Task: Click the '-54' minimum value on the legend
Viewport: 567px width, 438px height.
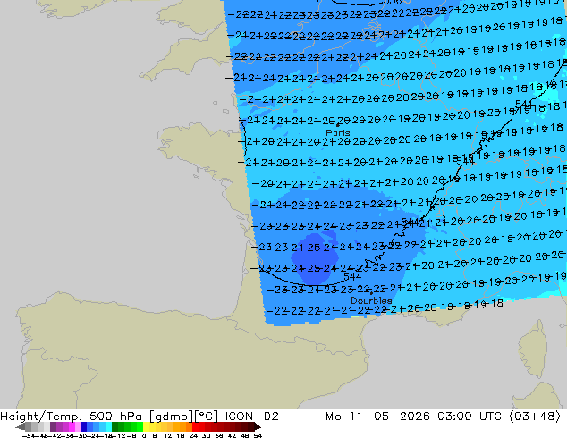Action: (x=29, y=436)
